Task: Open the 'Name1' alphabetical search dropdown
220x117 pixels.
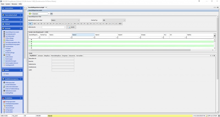Action: (65, 20)
